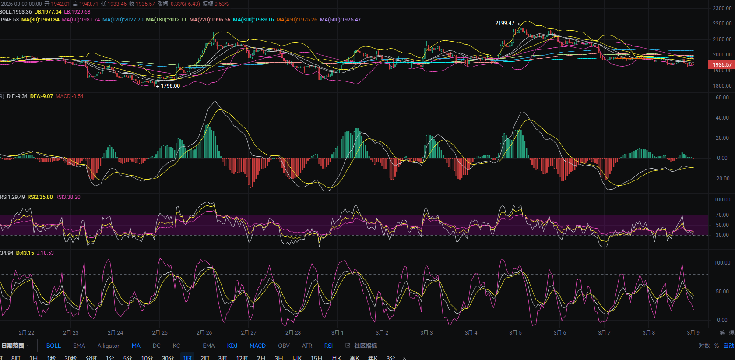The height and width of the screenshot is (360, 735).
Task: Disable the RSI sub-chart indicator
Action: coord(328,346)
